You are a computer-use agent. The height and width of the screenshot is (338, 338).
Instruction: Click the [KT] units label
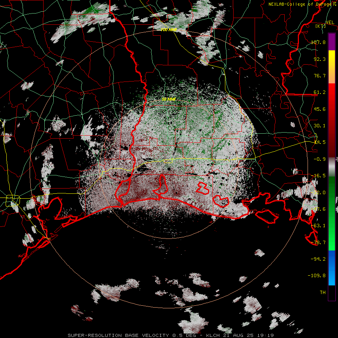[x=320, y=26]
